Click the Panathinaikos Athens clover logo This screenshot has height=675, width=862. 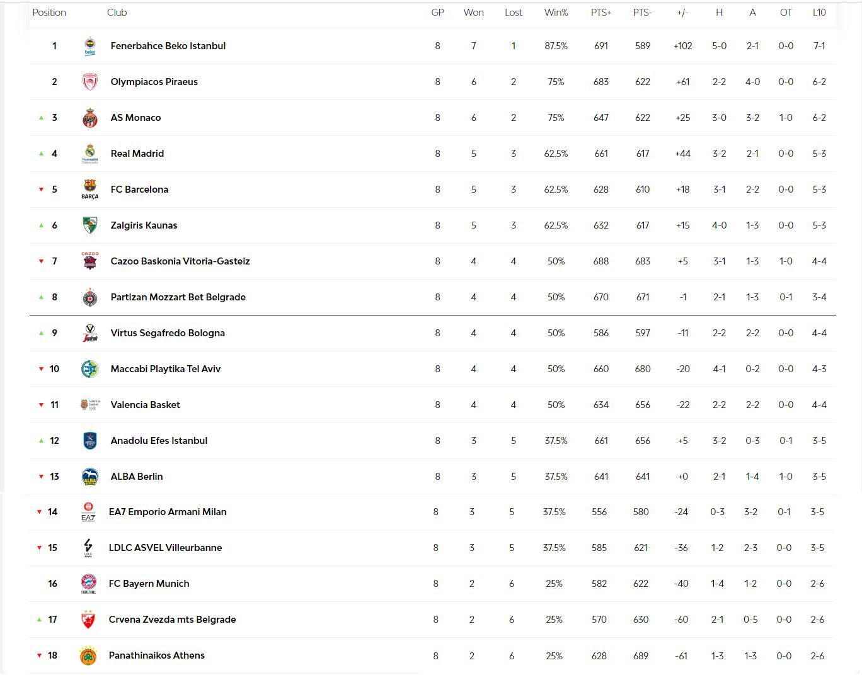click(x=88, y=655)
